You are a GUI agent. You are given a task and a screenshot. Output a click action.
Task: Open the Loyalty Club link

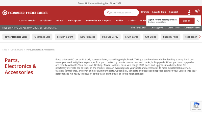point(159,12)
